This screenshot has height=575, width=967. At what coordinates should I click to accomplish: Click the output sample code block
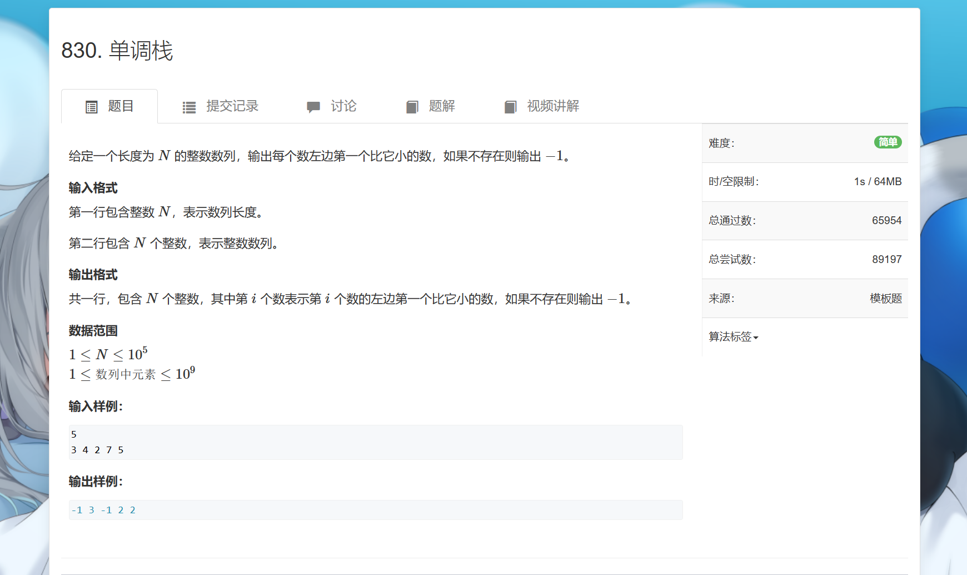point(376,510)
